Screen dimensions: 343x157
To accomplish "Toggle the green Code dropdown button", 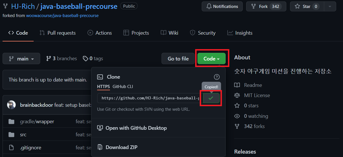I will 211,58.
